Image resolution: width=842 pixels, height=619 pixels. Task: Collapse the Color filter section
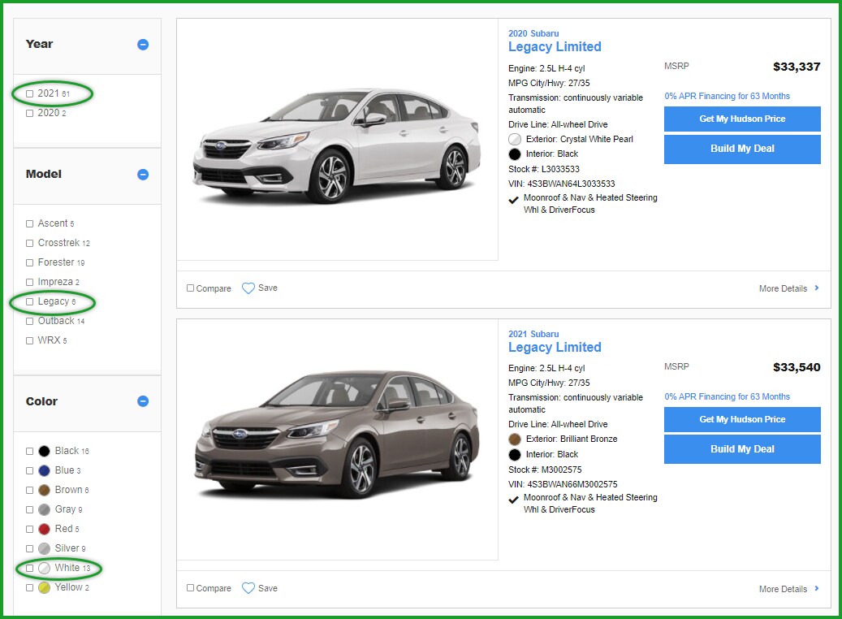coord(143,401)
